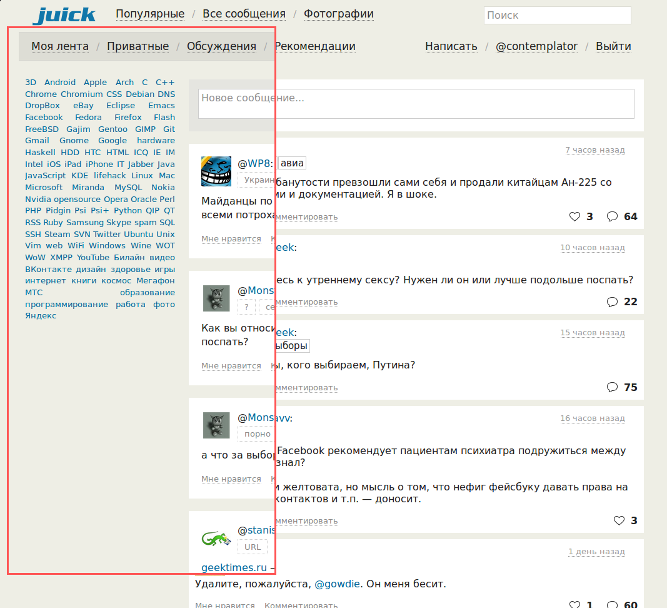Screen dimensions: 667x608
Task: Open the '1 день назад' timestamp
Action: click(x=597, y=551)
